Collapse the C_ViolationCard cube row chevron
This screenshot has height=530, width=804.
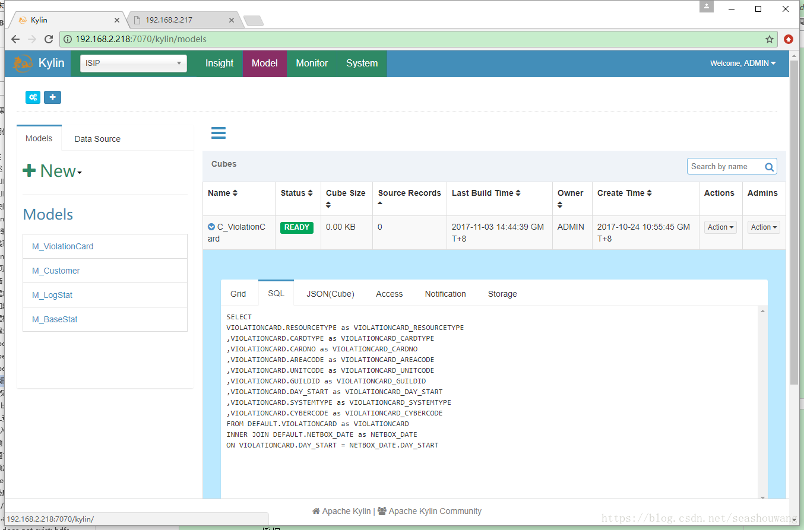click(211, 227)
